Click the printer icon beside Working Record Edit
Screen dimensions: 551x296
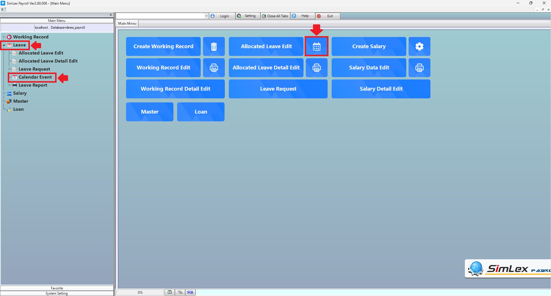pos(214,68)
